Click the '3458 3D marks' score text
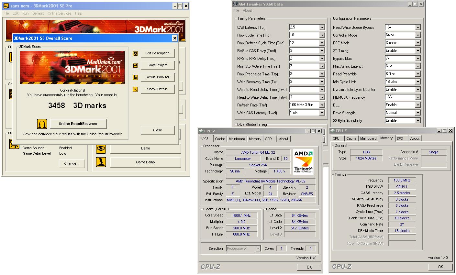 coord(77,105)
